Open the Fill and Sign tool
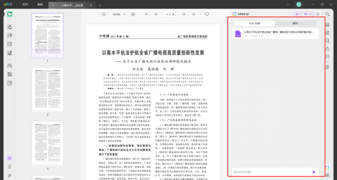The height and width of the screenshot is (180, 337). pyautogui.click(x=9, y=53)
